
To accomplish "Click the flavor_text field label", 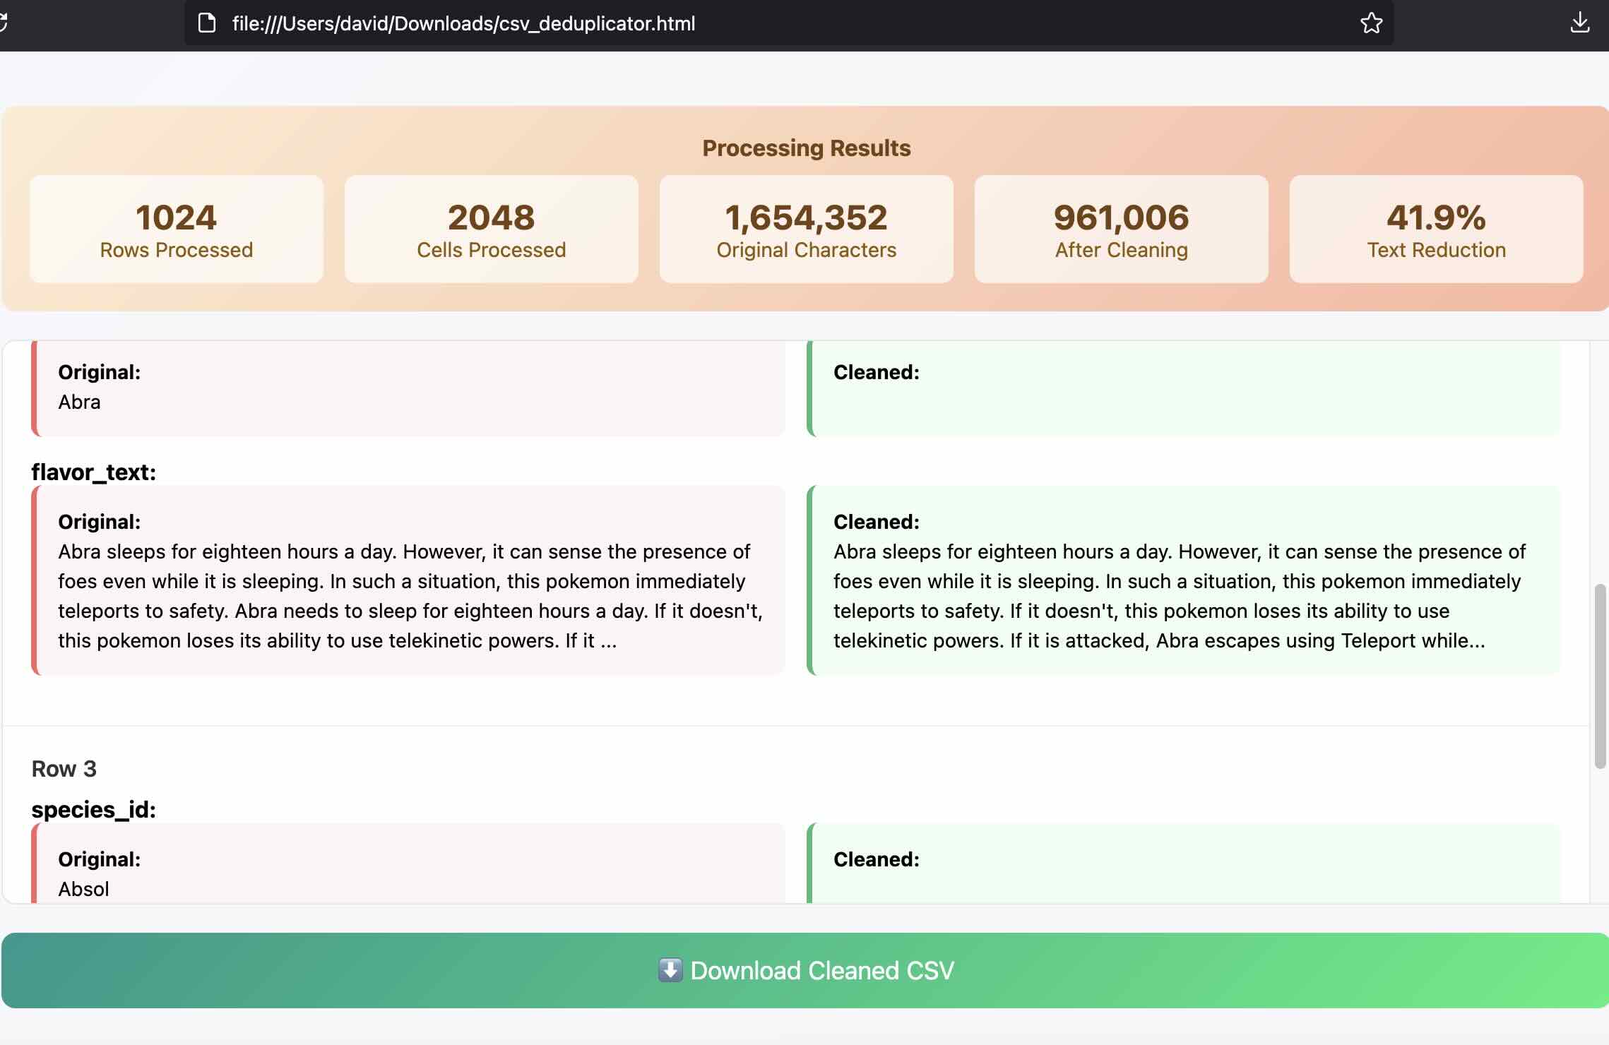I will coord(94,472).
